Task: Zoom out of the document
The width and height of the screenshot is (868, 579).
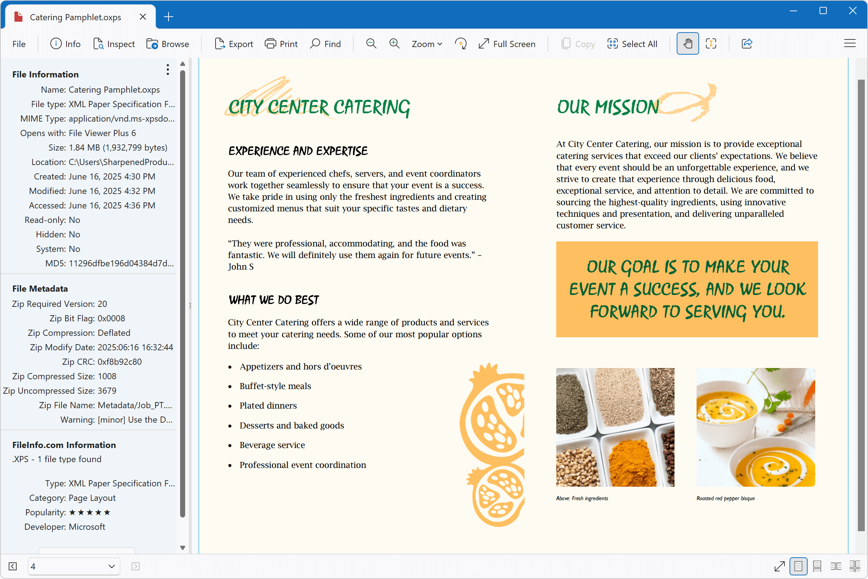Action: (x=371, y=43)
